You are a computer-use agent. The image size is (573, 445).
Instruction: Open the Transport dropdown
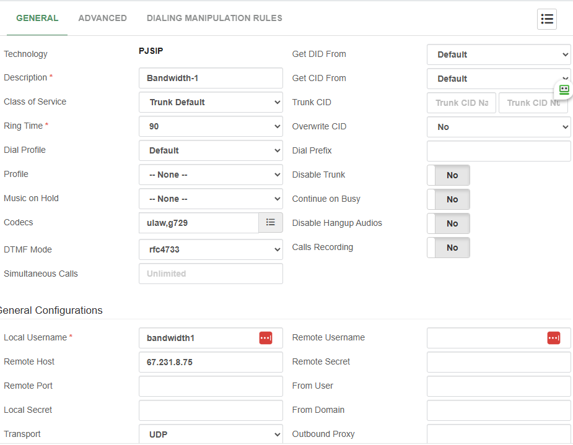(x=211, y=434)
